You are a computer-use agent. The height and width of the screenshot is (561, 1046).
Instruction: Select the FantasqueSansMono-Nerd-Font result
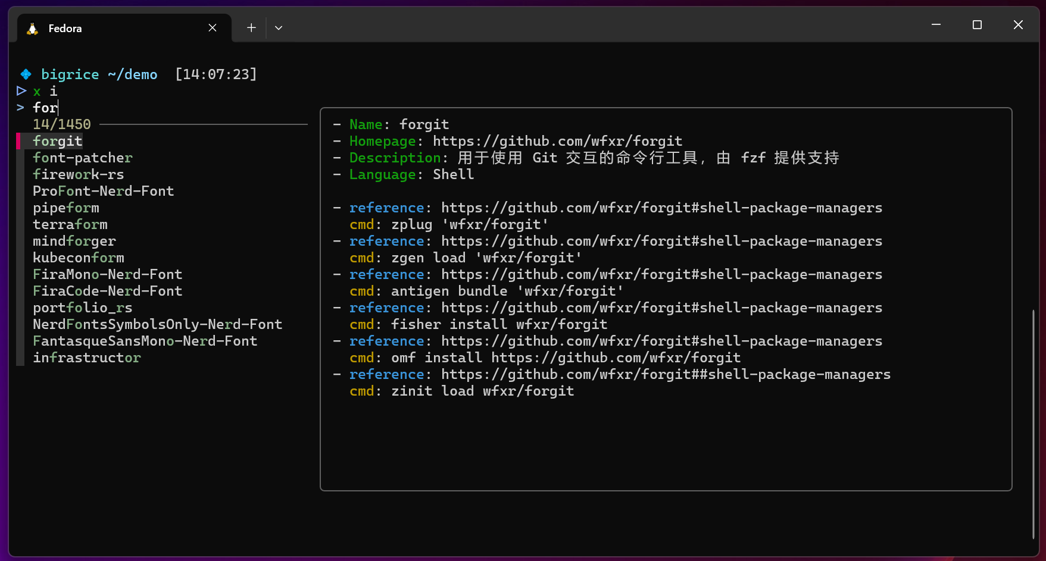tap(145, 341)
